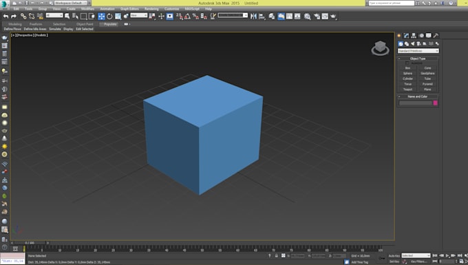Screen dimensions: 468x265
Task: Open the Modifiers menu
Action: (88, 9)
